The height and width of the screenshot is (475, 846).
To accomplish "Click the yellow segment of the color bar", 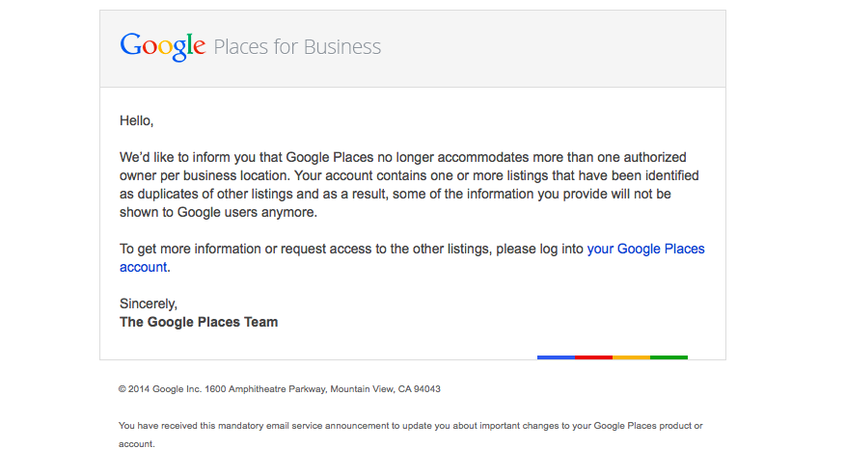I will tap(631, 356).
